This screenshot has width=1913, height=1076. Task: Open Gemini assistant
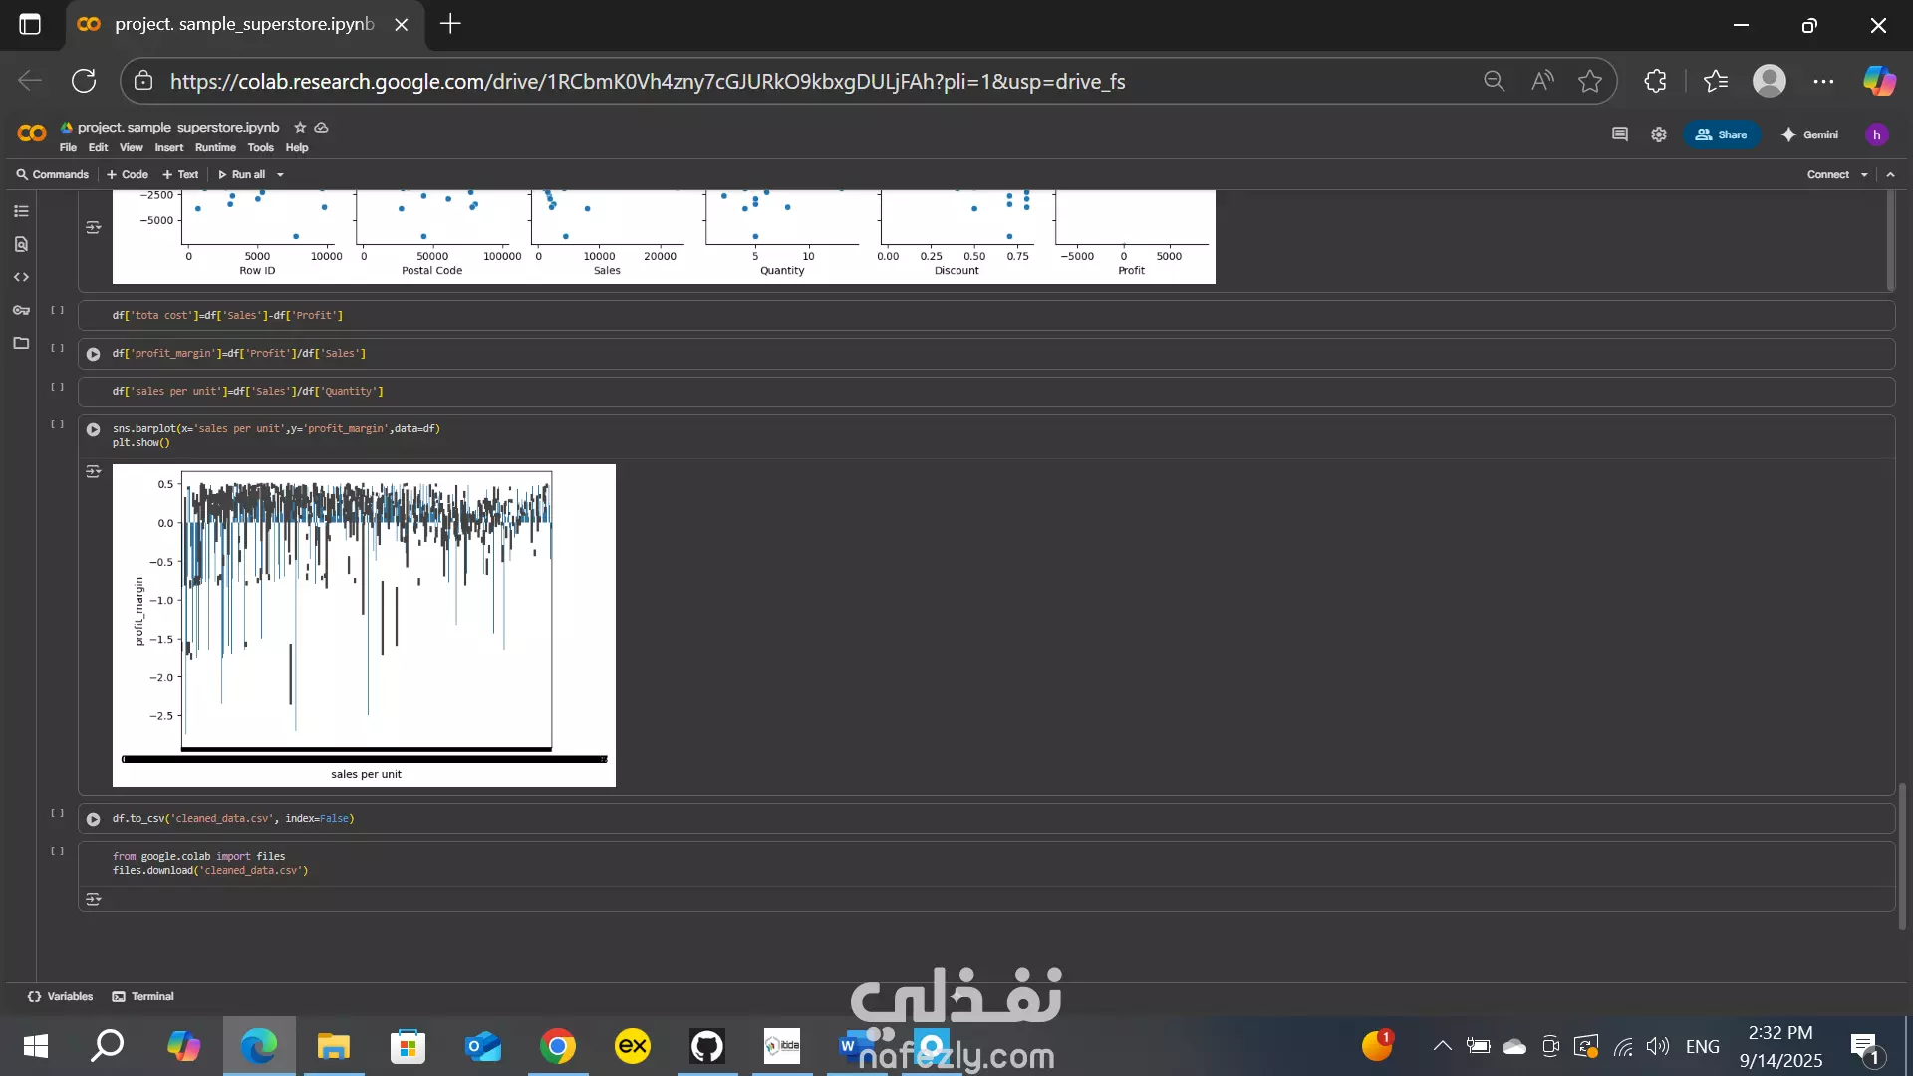pyautogui.click(x=1809, y=134)
